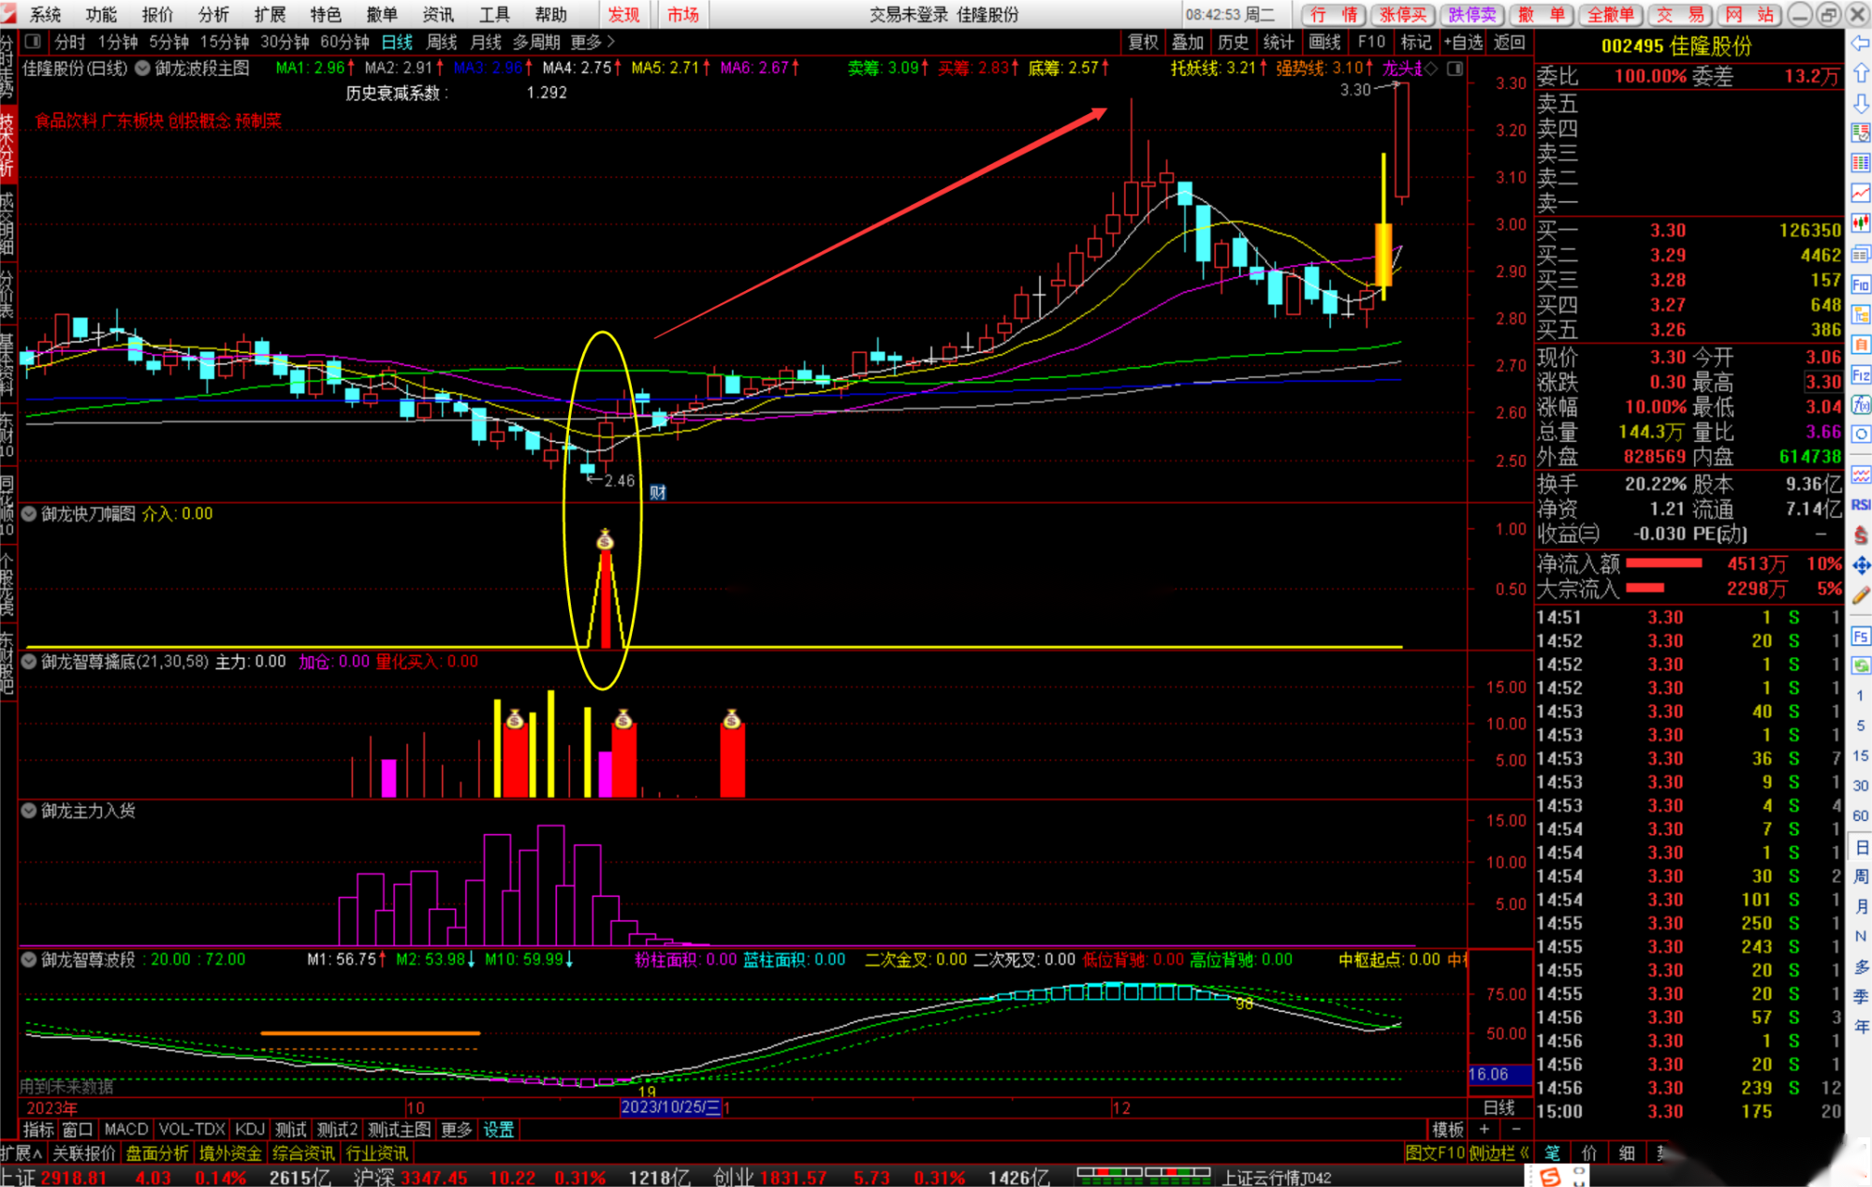Select the pencil drawing tool icon
Image resolution: width=1872 pixels, height=1187 pixels.
pos(1861,595)
